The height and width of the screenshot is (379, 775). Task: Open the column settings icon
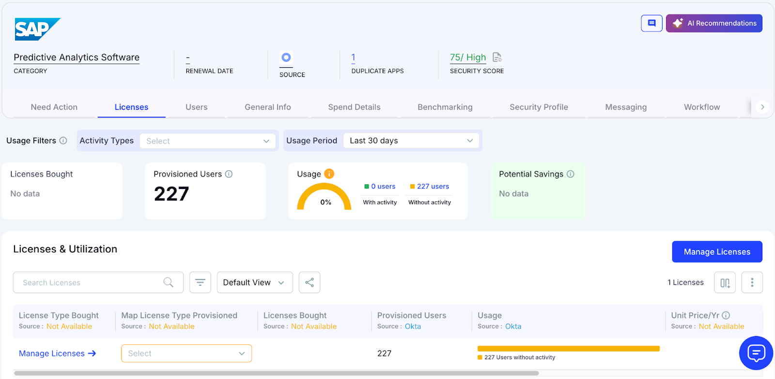725,283
